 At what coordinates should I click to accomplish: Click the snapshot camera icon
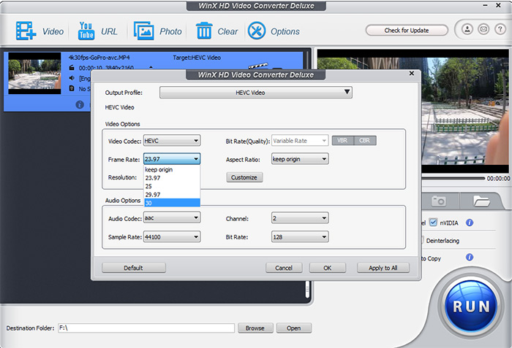point(438,201)
